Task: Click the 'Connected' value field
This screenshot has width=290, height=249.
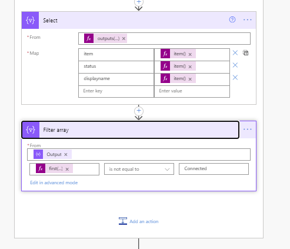Action: (214, 169)
